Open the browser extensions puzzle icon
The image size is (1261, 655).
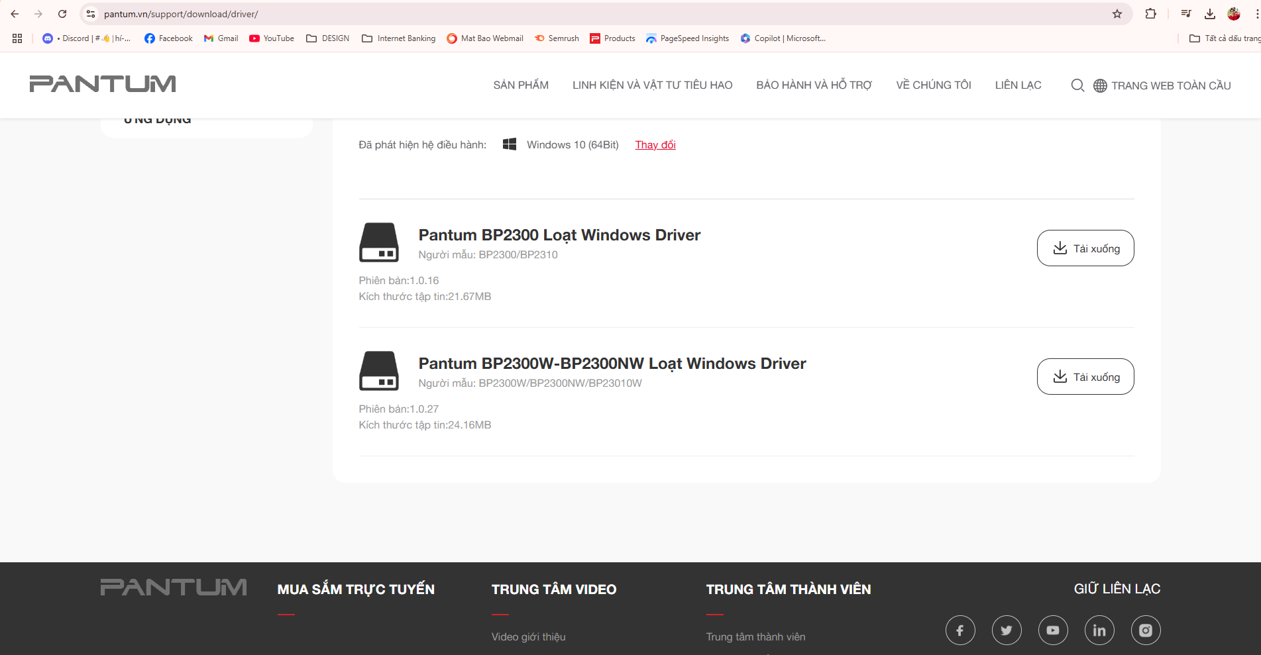(1150, 14)
